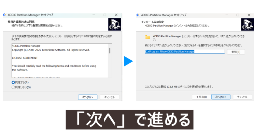The width and height of the screenshot is (254, 133).
Task: Click 戻る(B) in the install destination window
Action: [201, 97]
